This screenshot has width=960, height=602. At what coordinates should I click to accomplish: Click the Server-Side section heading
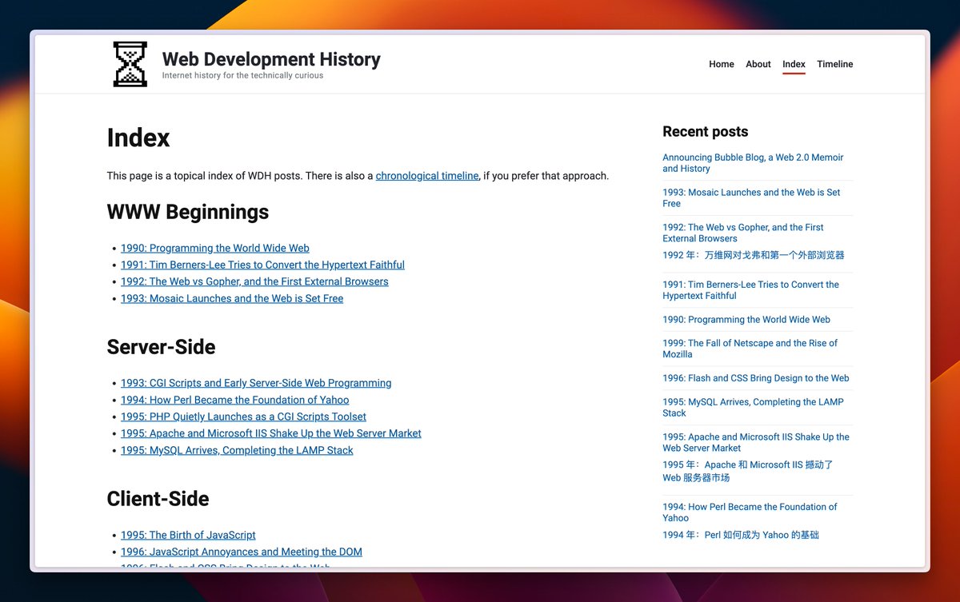pos(162,347)
